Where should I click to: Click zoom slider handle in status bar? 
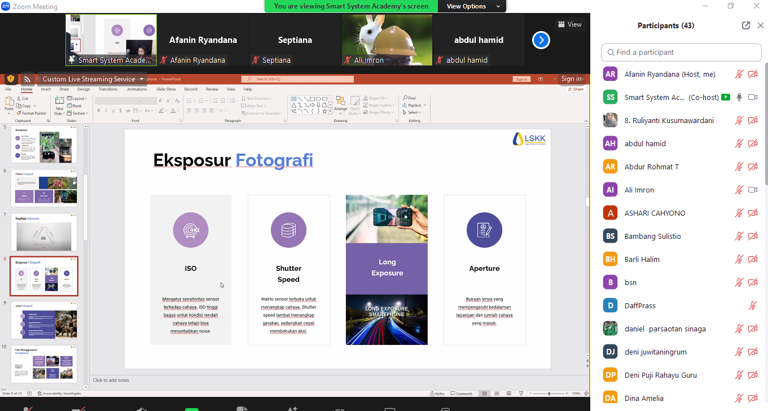coord(549,393)
